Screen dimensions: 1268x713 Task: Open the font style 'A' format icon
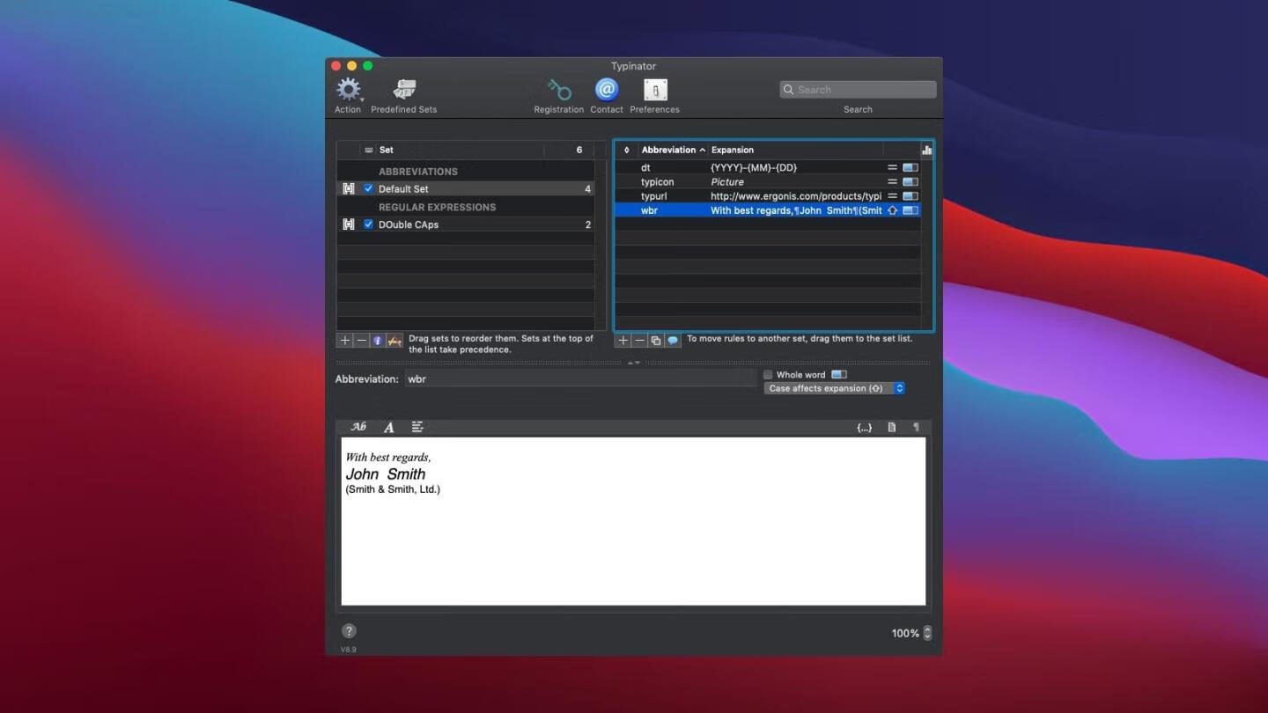pos(388,427)
